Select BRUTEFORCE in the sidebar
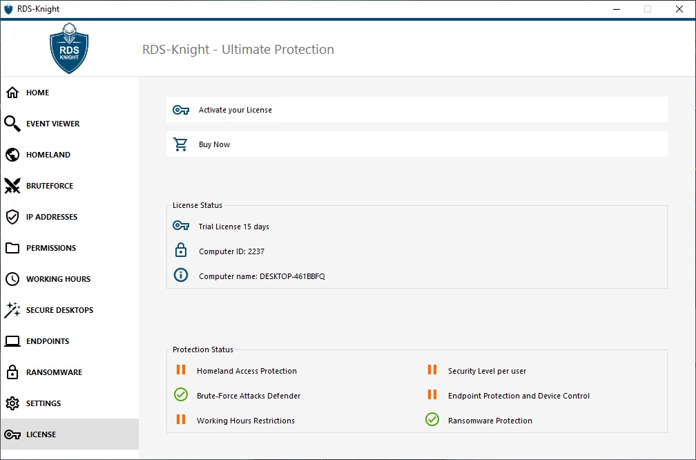This screenshot has width=696, height=460. pos(69,186)
